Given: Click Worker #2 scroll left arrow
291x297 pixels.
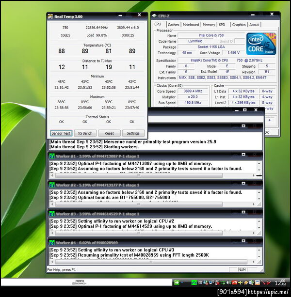Looking at the screenshot, I should (x=52, y=204).
